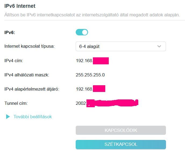Click the Tunnel cím label
Image resolution: width=185 pixels, height=156 pixels.
[16, 103]
